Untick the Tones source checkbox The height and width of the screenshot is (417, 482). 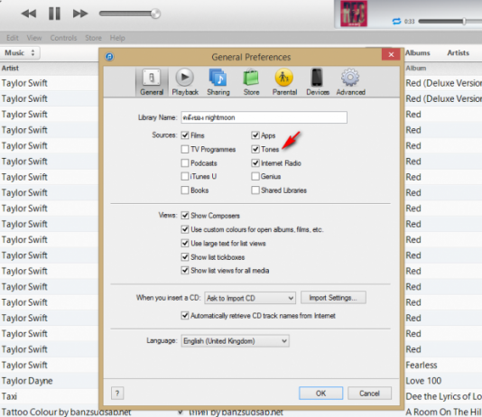(255, 149)
